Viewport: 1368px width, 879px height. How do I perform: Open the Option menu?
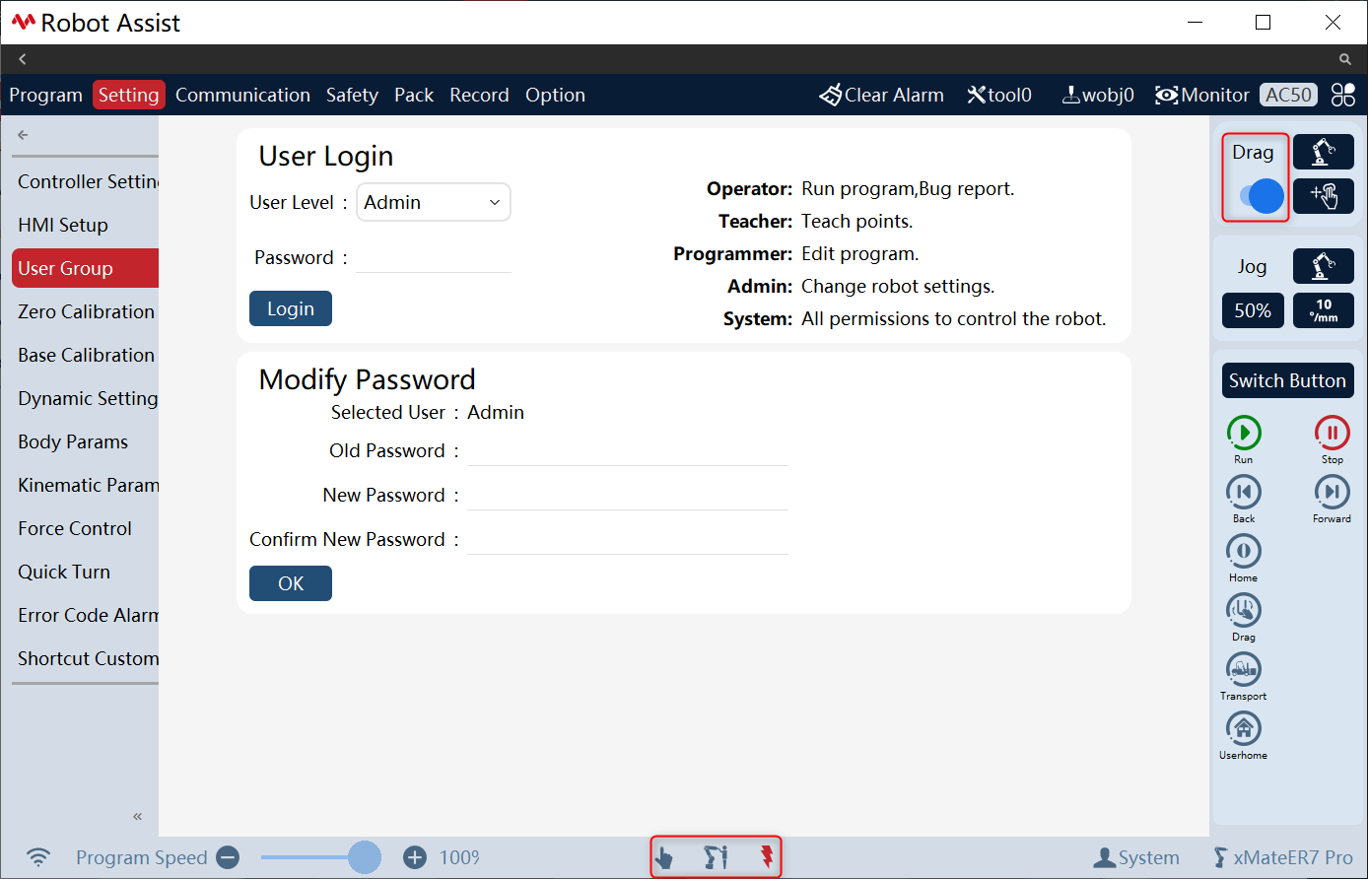555,95
